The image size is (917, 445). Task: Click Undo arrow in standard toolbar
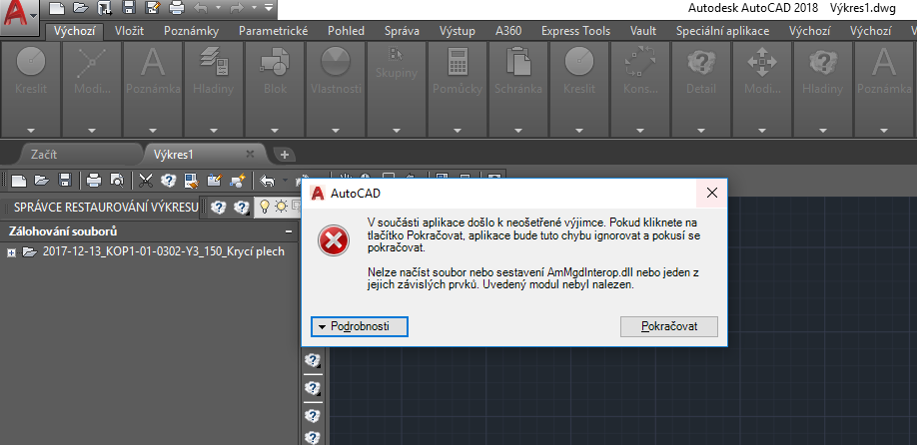pyautogui.click(x=268, y=181)
